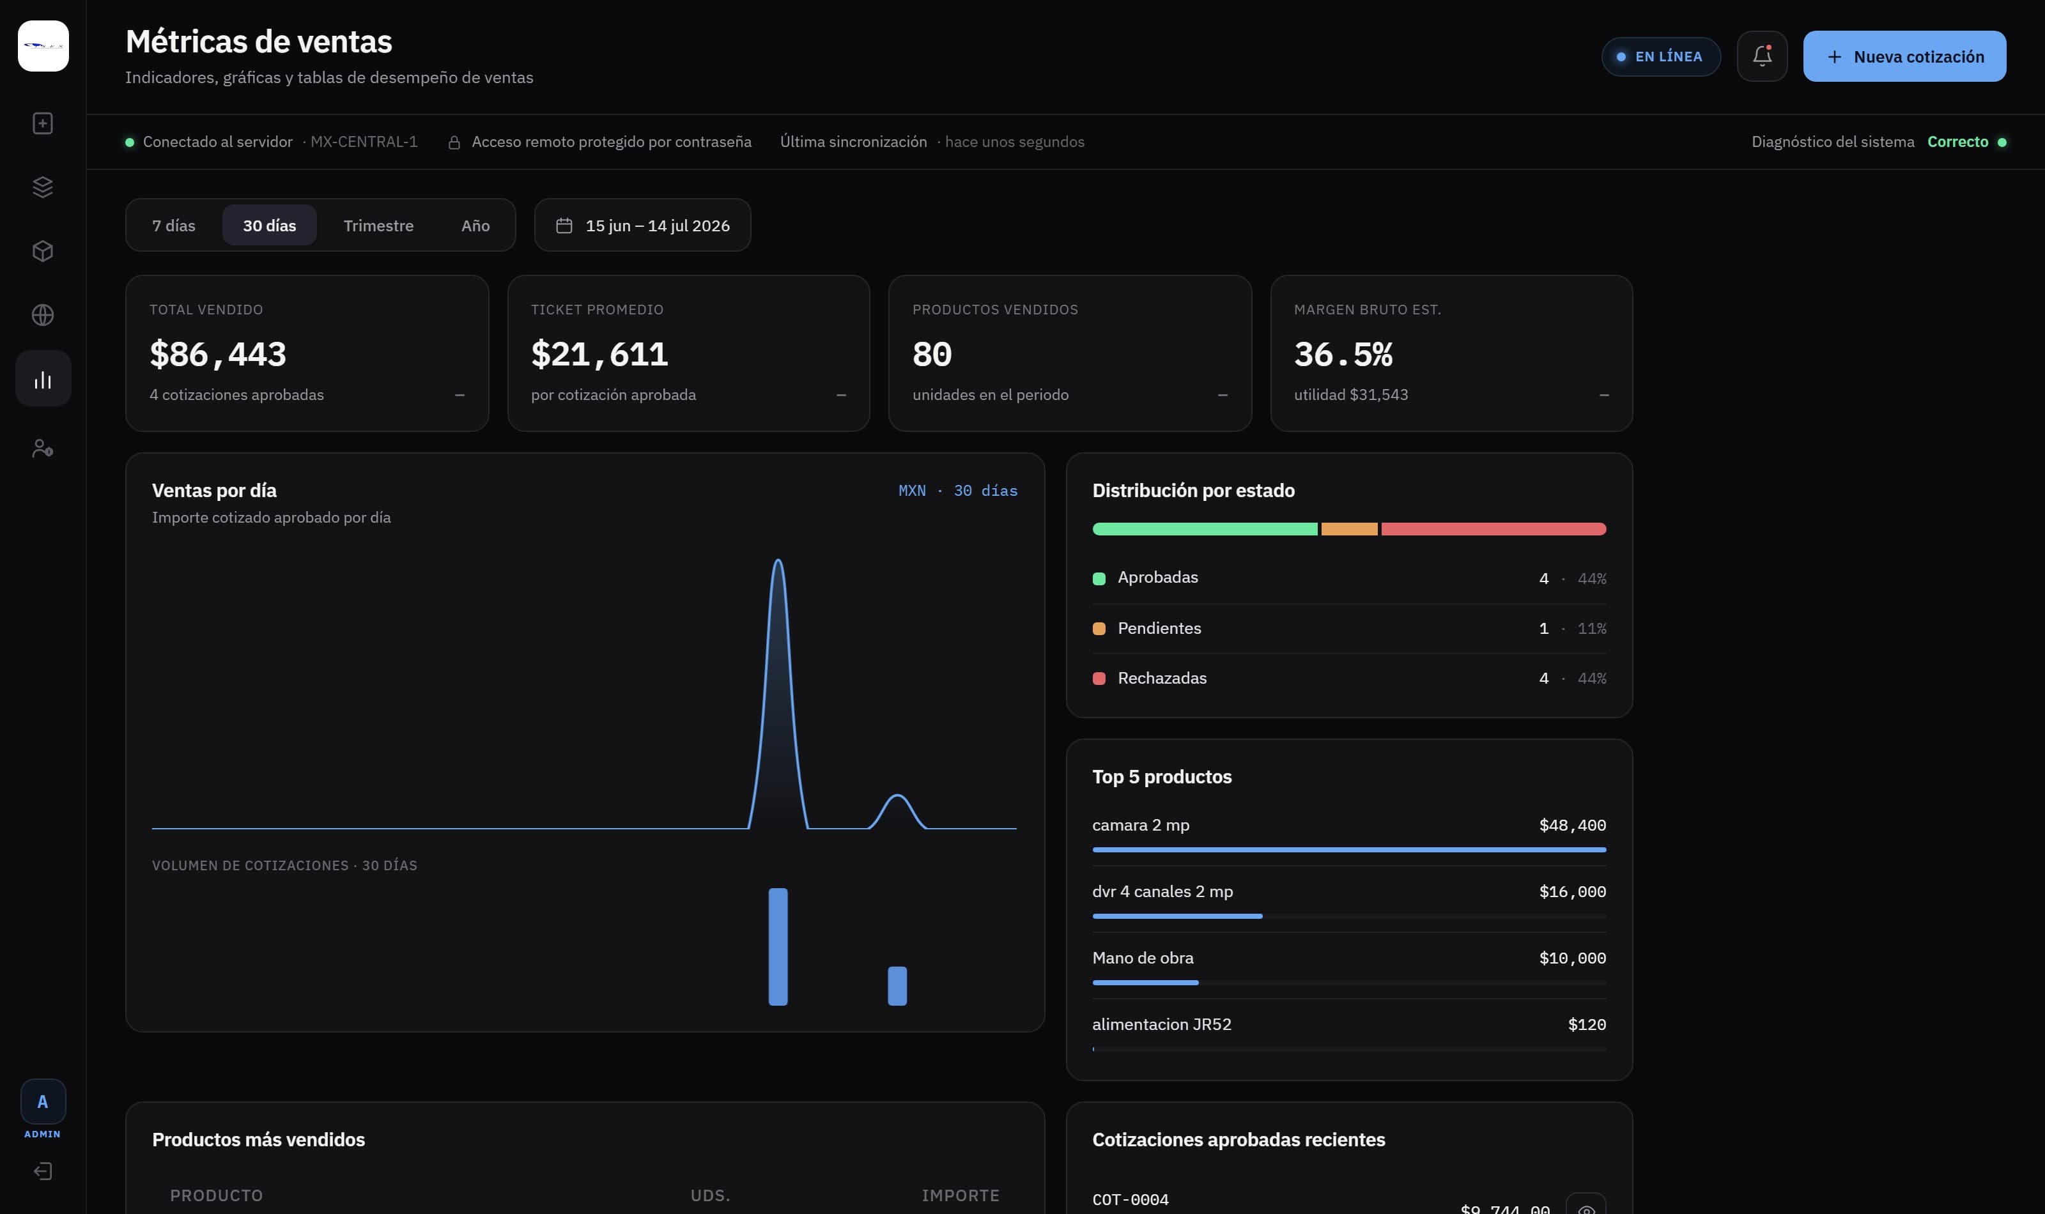The image size is (2045, 1214).
Task: Open the stacked layers sidebar icon
Action: pyautogui.click(x=43, y=187)
